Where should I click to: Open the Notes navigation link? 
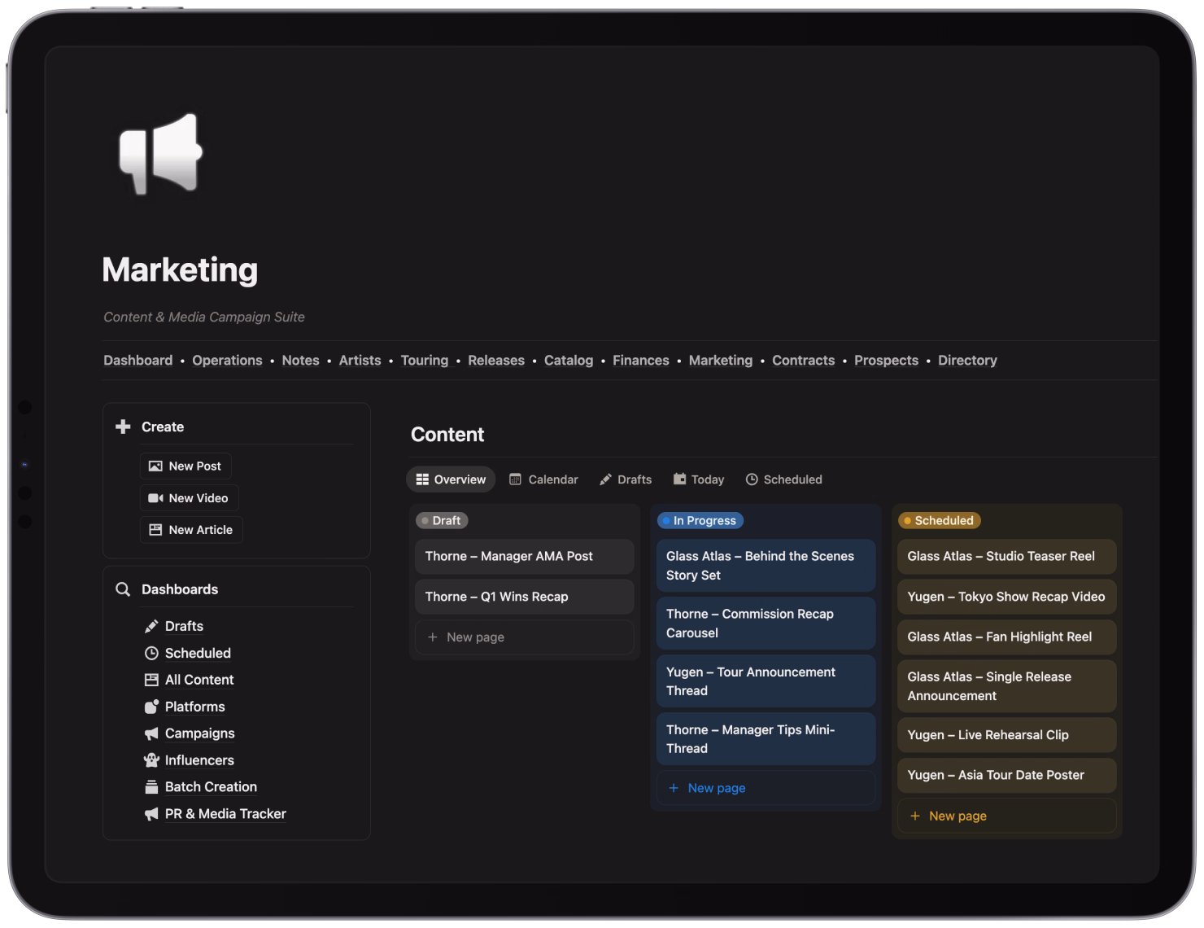click(x=300, y=361)
